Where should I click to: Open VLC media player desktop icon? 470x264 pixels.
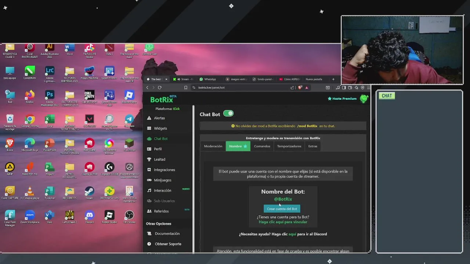click(30, 193)
